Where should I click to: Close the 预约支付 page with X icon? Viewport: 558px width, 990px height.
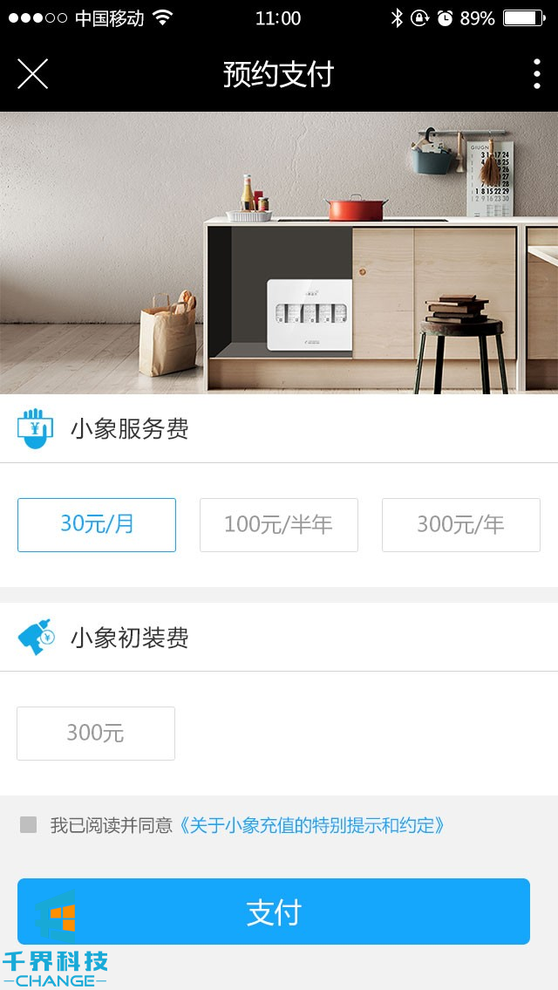(33, 74)
